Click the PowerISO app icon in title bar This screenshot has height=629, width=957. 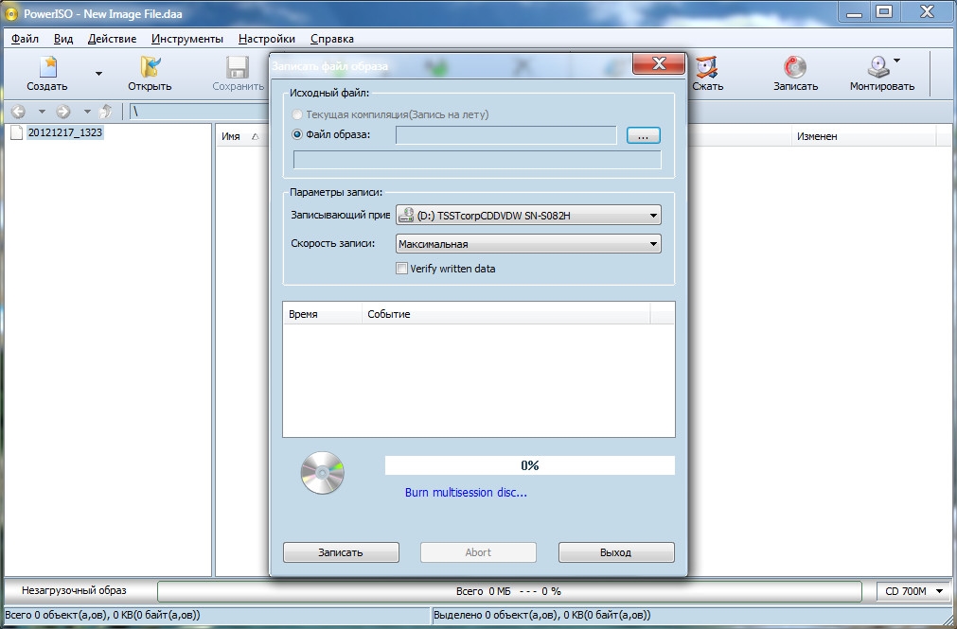point(10,13)
